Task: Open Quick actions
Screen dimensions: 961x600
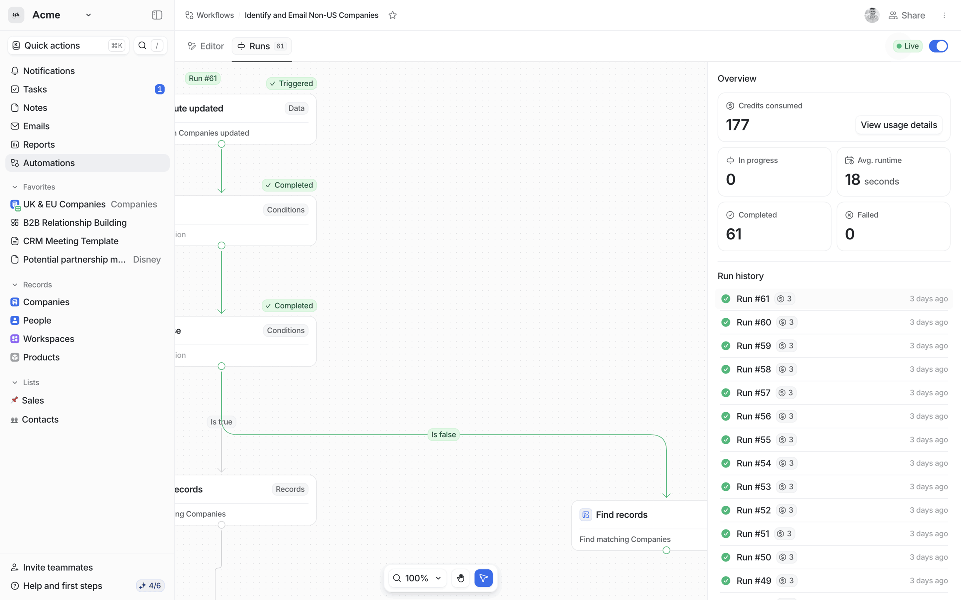Action: point(68,46)
